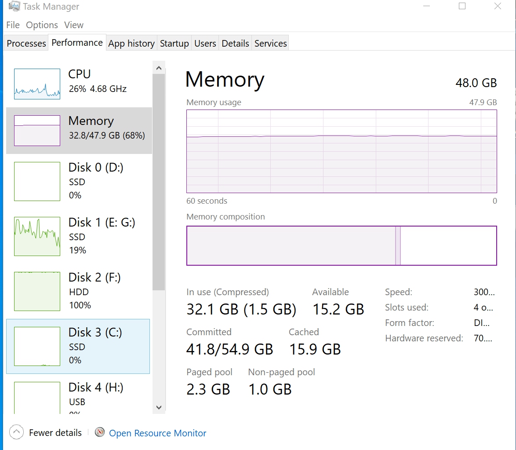Switch to the Processes tab
Image resolution: width=516 pixels, height=450 pixels.
pos(26,43)
